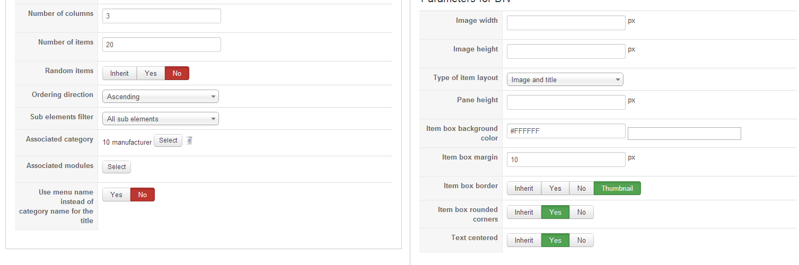Set Item box rounded corners to No
This screenshot has height=265, width=799.
click(x=581, y=213)
